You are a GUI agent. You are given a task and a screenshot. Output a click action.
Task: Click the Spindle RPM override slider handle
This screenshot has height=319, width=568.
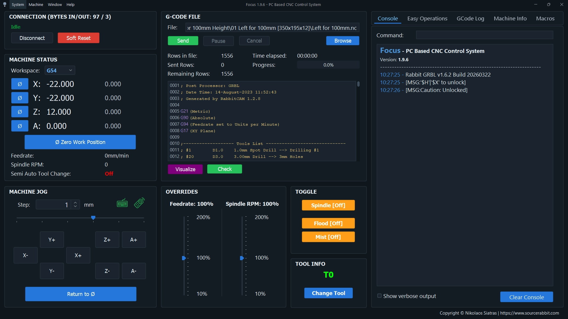[x=242, y=258]
